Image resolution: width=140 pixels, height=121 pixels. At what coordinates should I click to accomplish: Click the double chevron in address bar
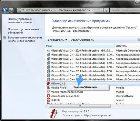tap(23, 10)
